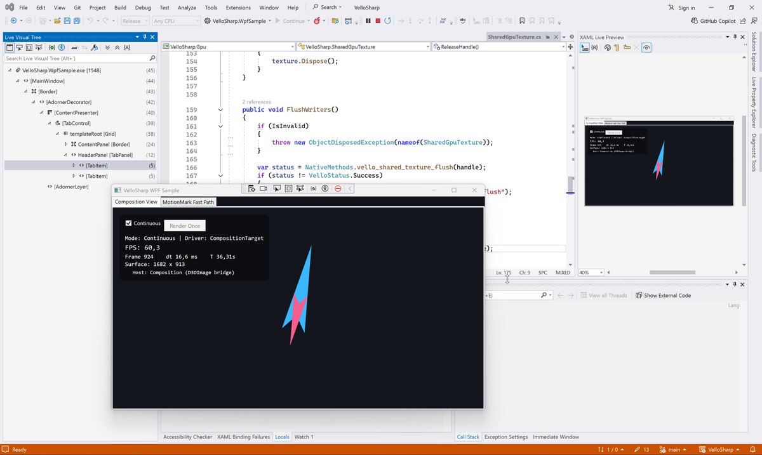762x455 pixels.
Task: Open VelloSharp.SharedGpuTexture type dropdown
Action: (x=364, y=46)
